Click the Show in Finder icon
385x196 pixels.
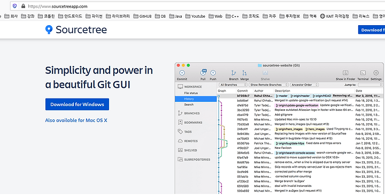point(345,73)
